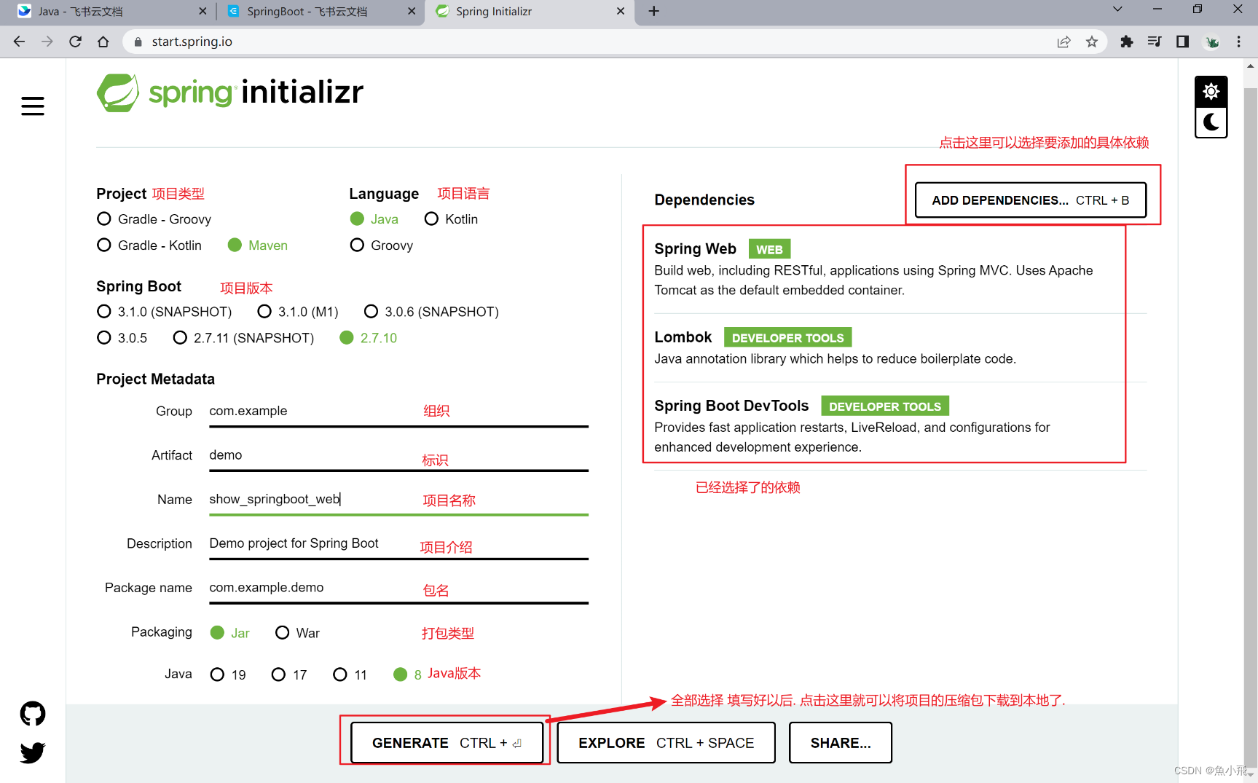Open the browser home page
1258x783 pixels.
(103, 42)
